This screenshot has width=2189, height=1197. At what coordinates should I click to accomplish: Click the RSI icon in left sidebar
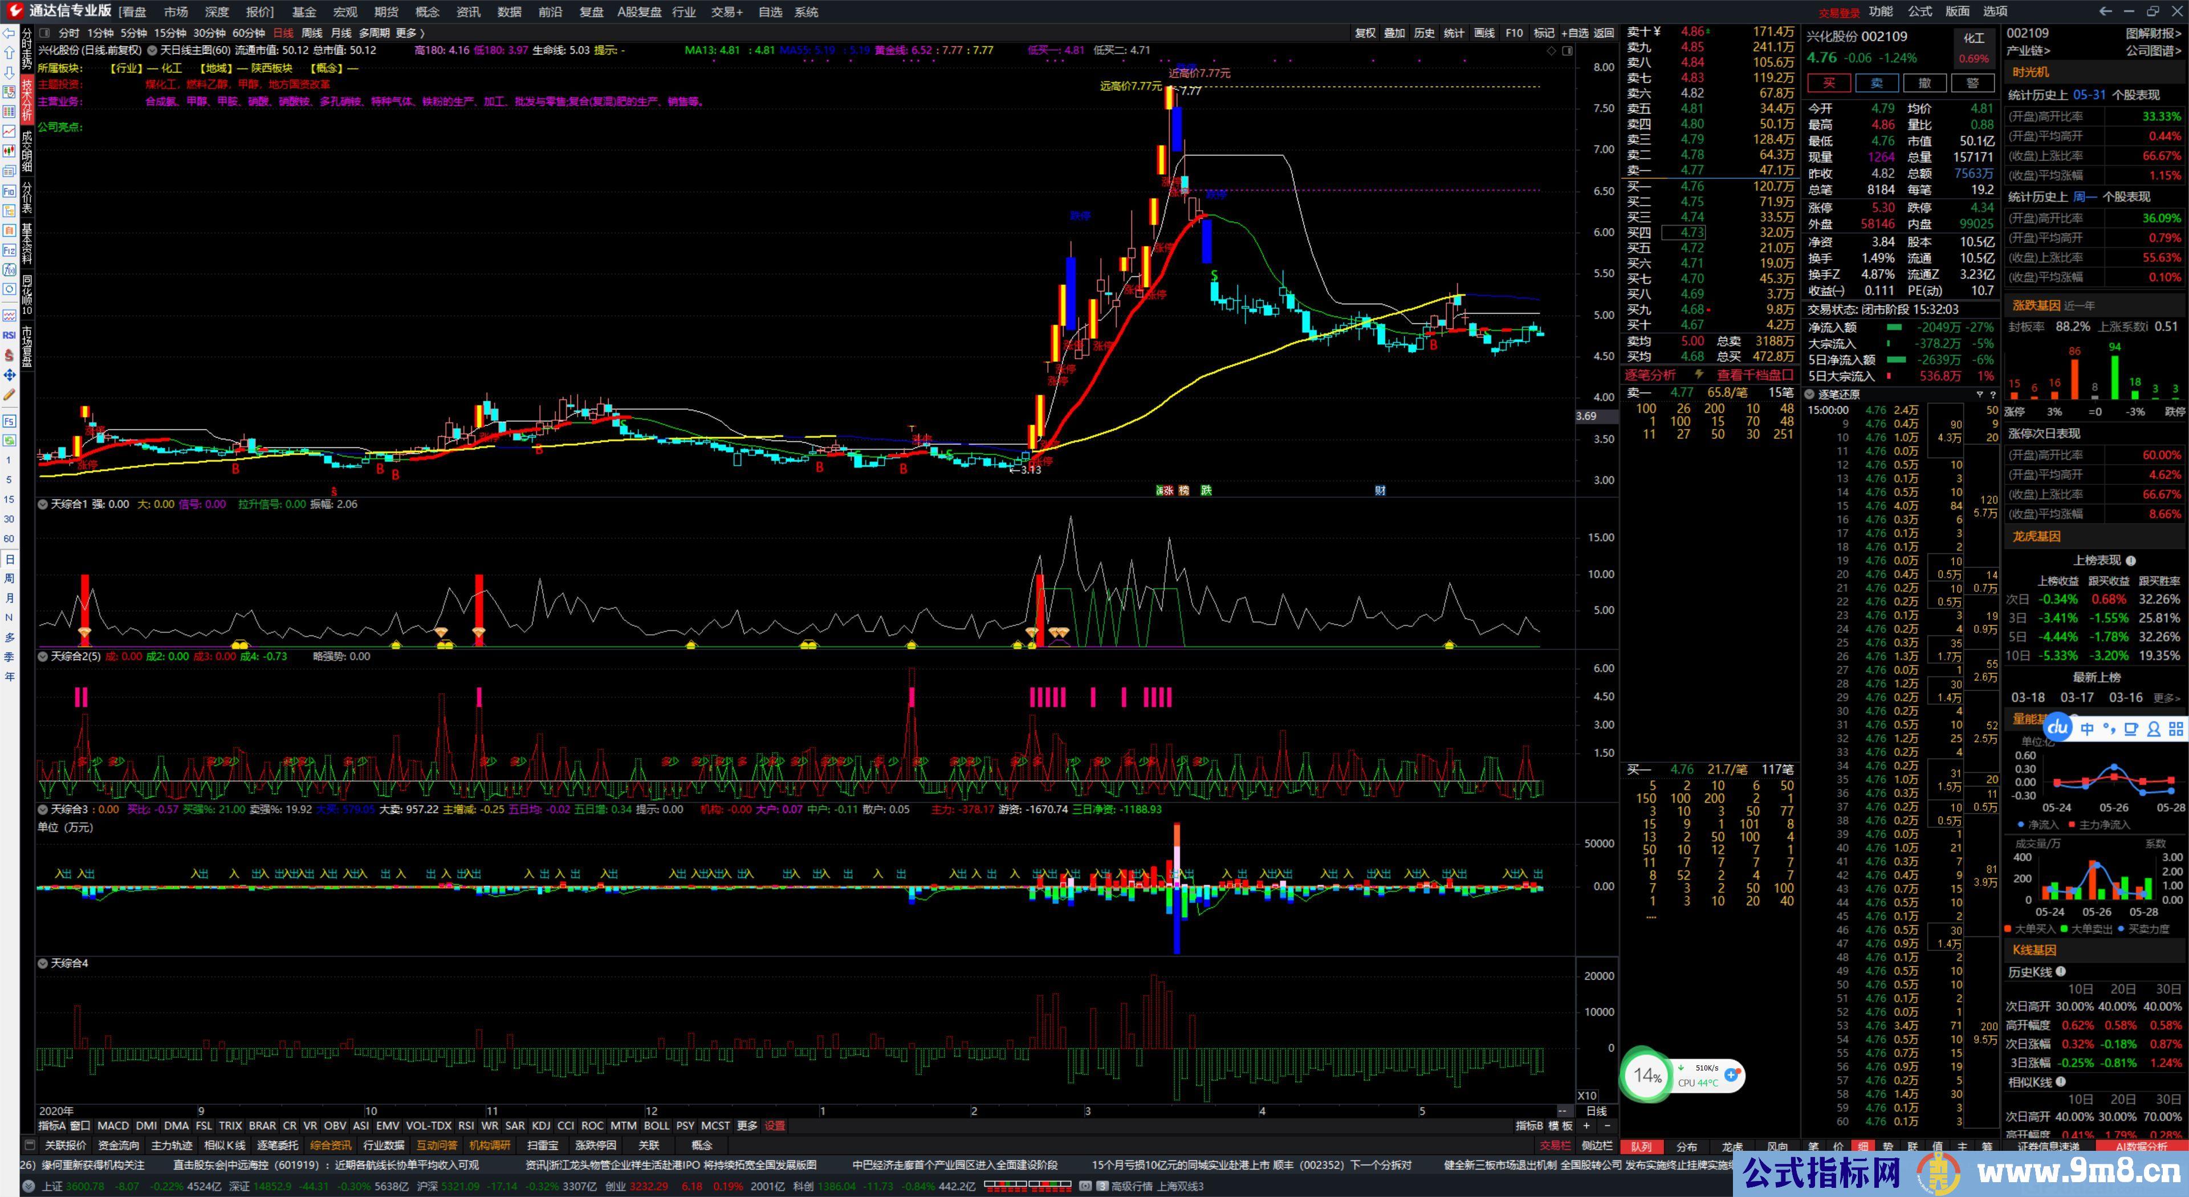(x=9, y=336)
